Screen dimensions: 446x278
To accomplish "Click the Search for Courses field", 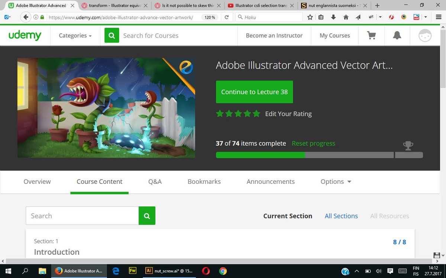I will (178, 36).
